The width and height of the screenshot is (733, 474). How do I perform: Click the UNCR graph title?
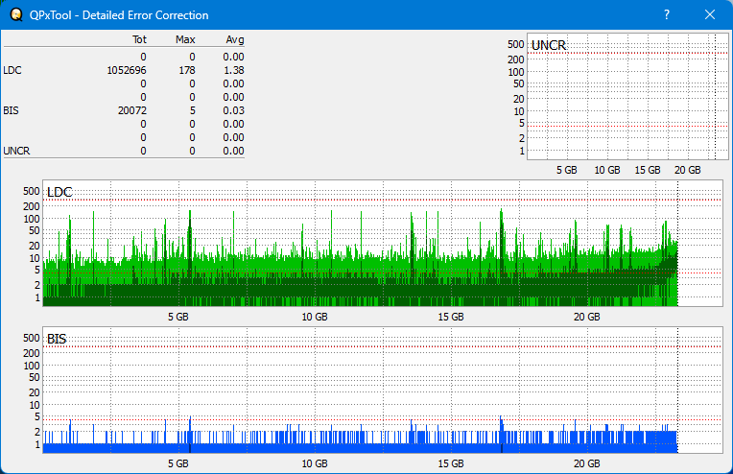[x=549, y=45]
